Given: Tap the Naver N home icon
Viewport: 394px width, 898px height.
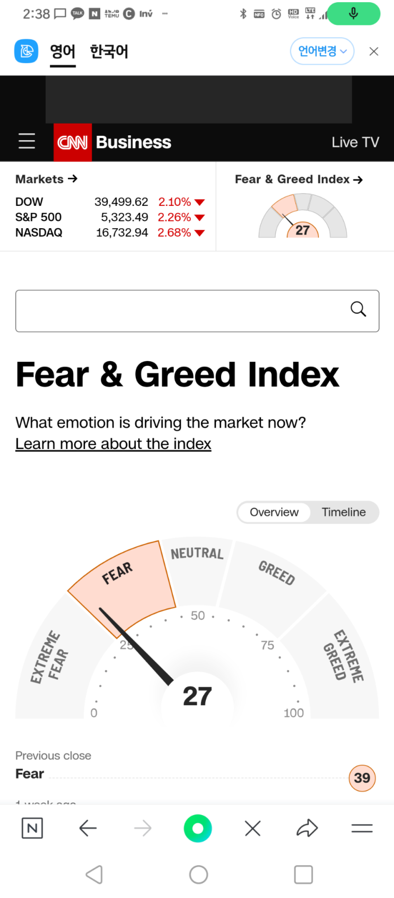Looking at the screenshot, I should point(32,828).
